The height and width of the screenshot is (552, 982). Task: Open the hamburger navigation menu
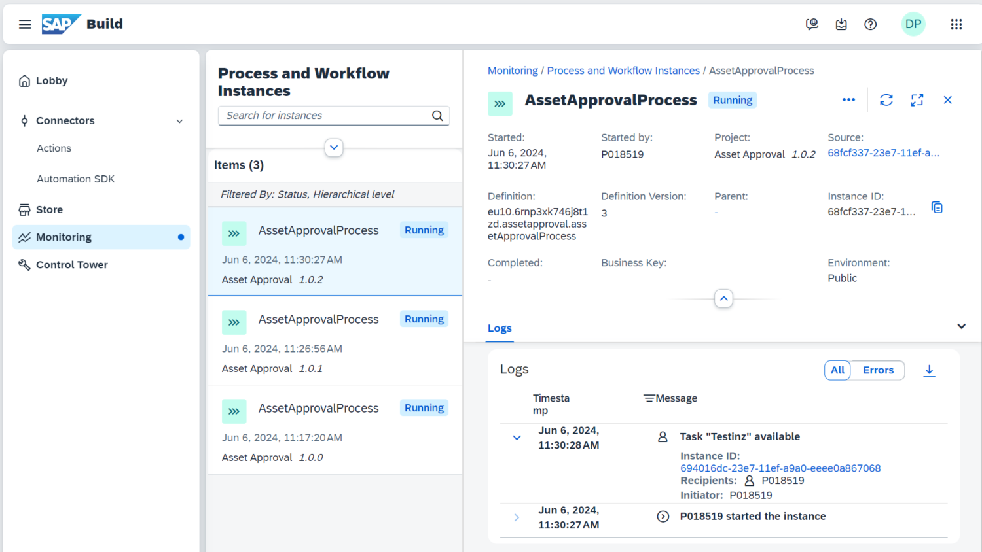25,24
